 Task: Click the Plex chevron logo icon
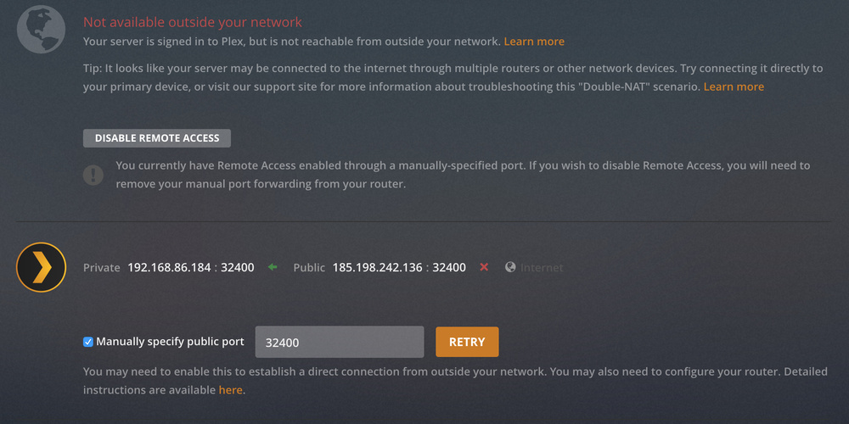41,267
